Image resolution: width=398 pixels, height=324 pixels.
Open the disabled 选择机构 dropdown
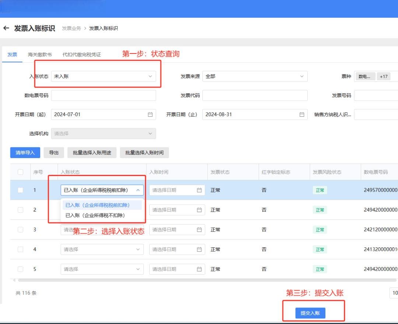click(x=104, y=133)
